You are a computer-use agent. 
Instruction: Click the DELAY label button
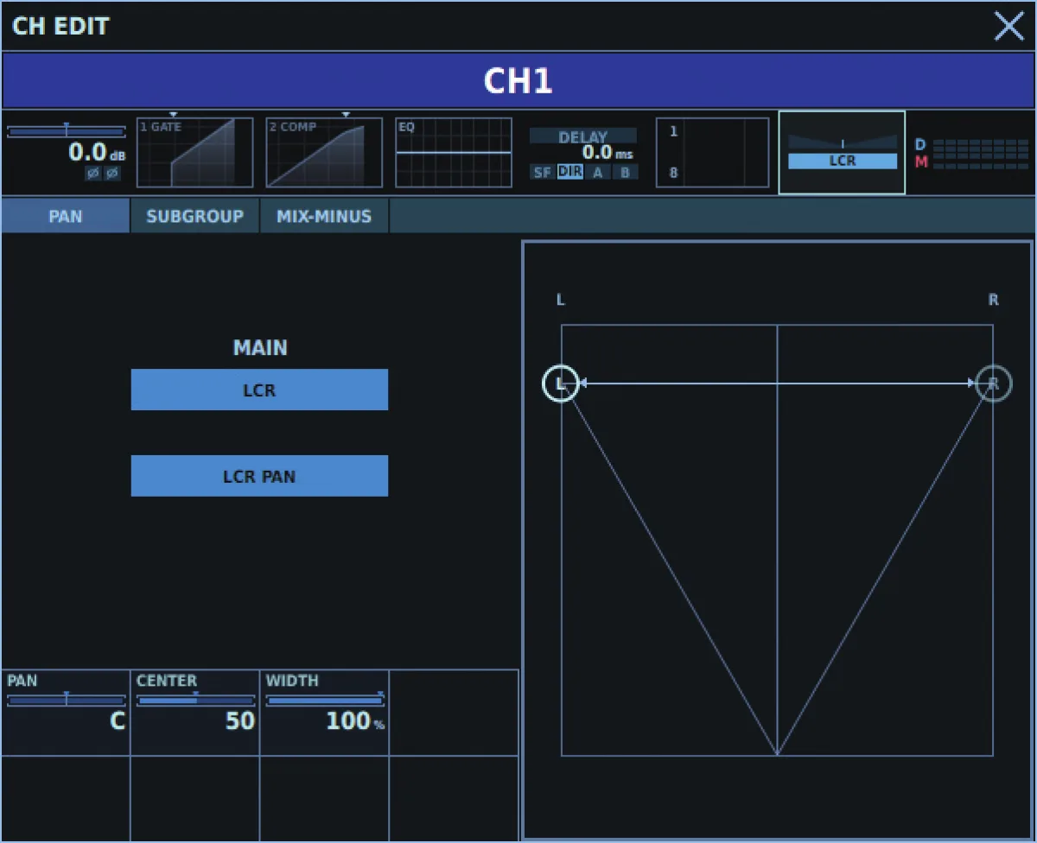(583, 136)
